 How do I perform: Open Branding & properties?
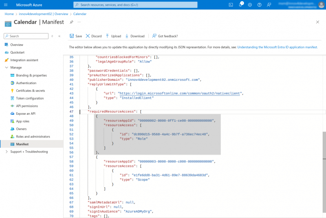click(31, 76)
